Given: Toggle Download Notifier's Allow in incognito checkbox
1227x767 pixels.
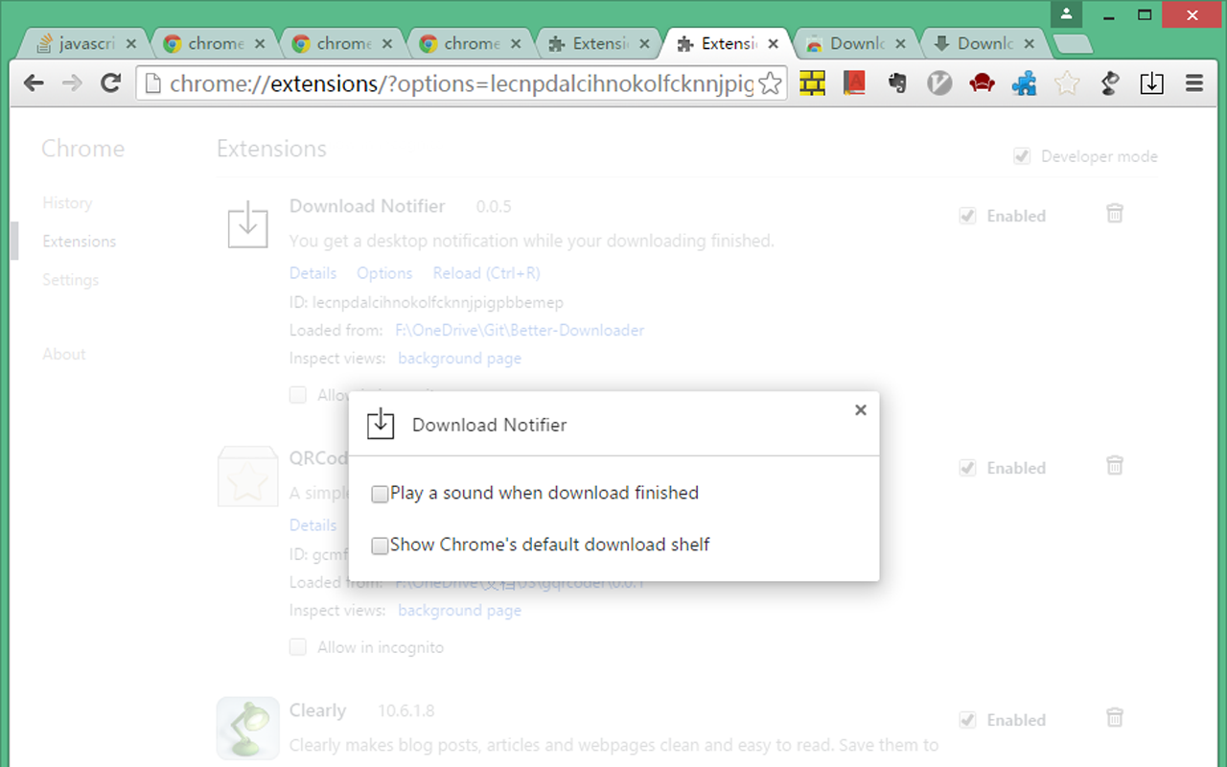Looking at the screenshot, I should point(298,395).
